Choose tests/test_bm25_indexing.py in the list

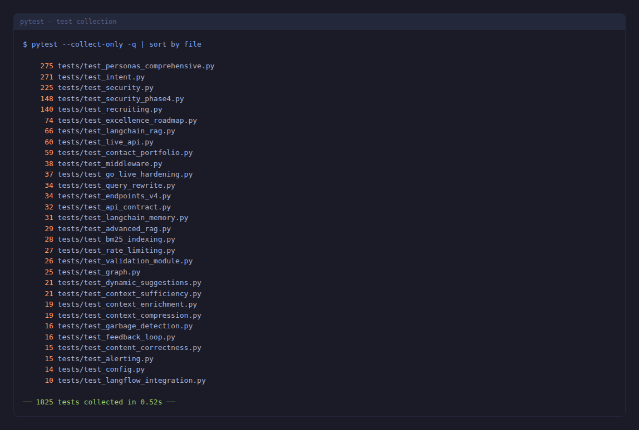116,239
